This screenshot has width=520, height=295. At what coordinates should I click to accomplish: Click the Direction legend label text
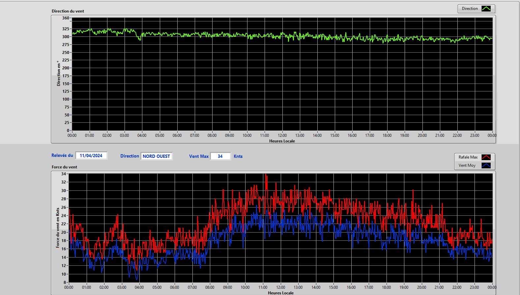coord(470,9)
